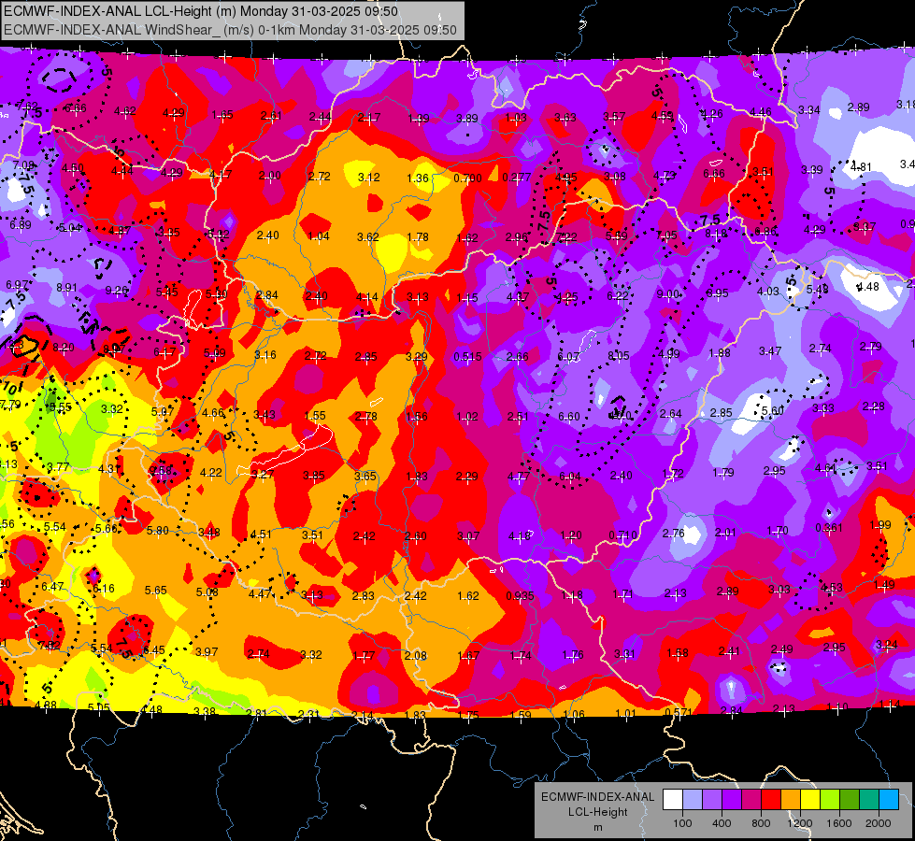Click the wind shear value 0.571
Viewport: 915px width, 841px height.
click(x=679, y=712)
